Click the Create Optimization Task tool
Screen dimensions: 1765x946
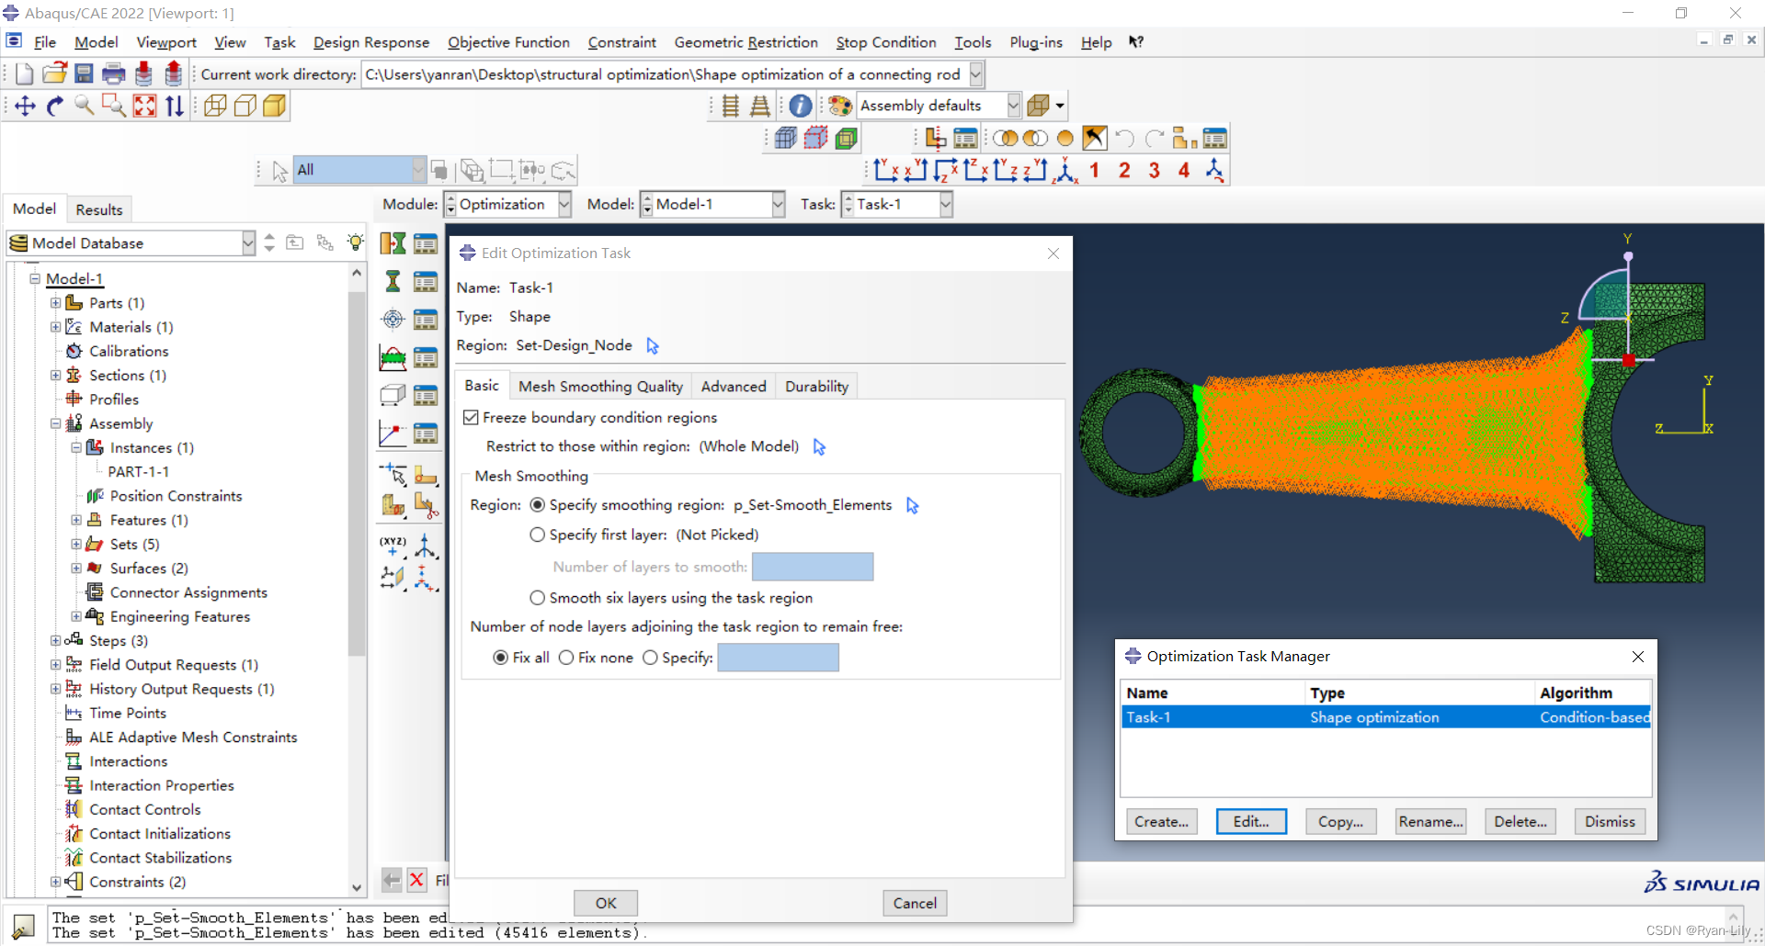click(x=393, y=243)
